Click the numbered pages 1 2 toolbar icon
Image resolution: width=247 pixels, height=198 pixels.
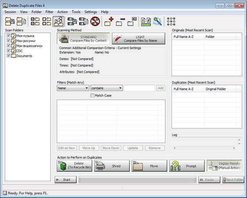146,22
